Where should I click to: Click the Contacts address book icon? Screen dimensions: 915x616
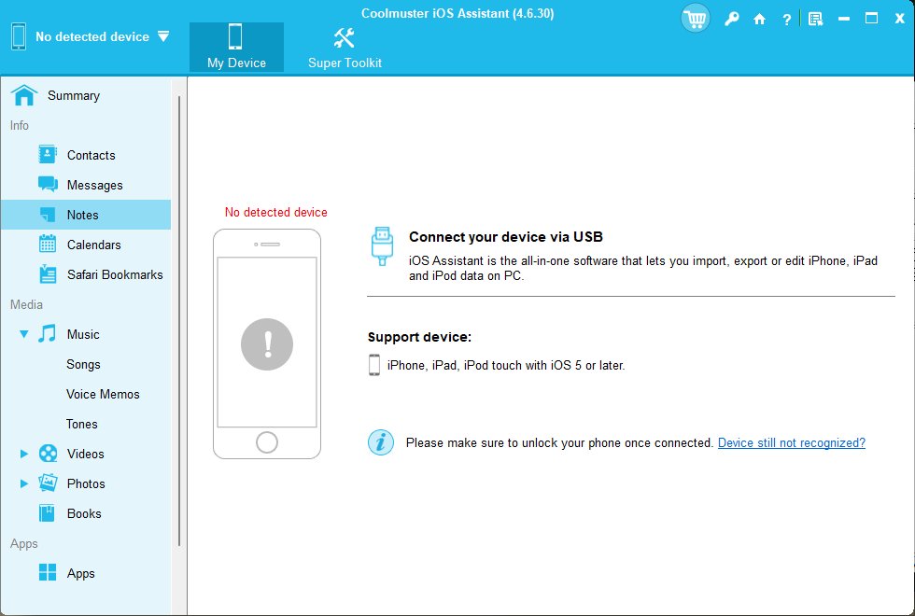[x=48, y=155]
